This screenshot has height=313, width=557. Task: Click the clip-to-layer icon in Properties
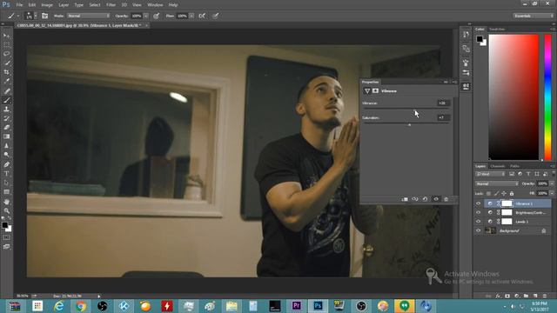[x=405, y=199]
